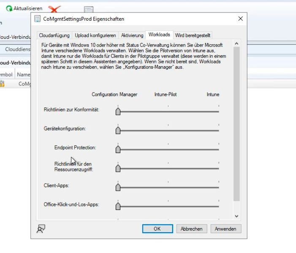296x253 pixels.
Task: Click the vertical scrollbar thumb in dialog
Action: pos(236,124)
